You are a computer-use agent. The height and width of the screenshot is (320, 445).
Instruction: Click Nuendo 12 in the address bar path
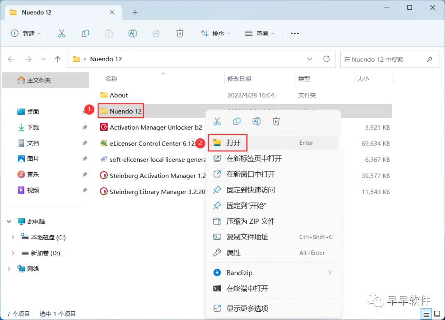click(106, 59)
